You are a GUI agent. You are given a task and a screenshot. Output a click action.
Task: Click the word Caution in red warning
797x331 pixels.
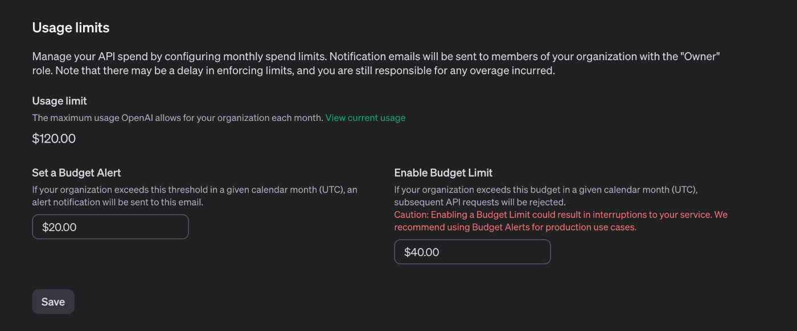coord(410,215)
